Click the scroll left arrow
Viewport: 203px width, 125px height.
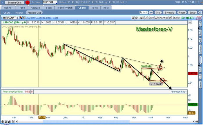pyautogui.click(x=16, y=122)
